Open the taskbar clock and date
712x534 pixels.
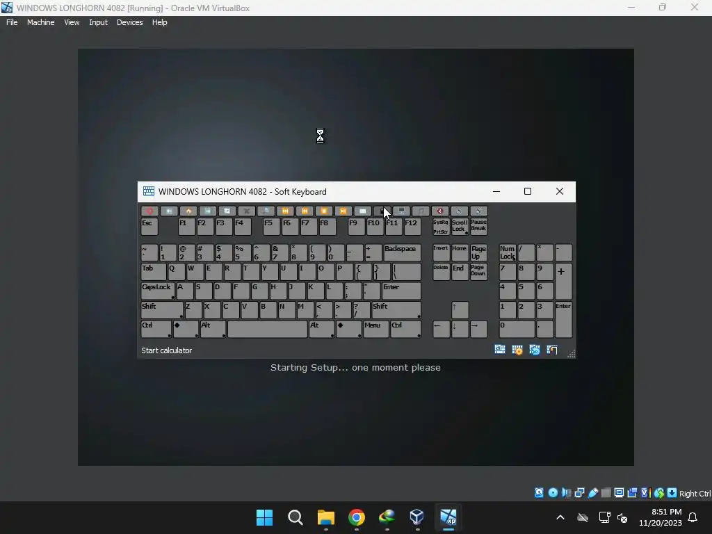[x=661, y=517]
